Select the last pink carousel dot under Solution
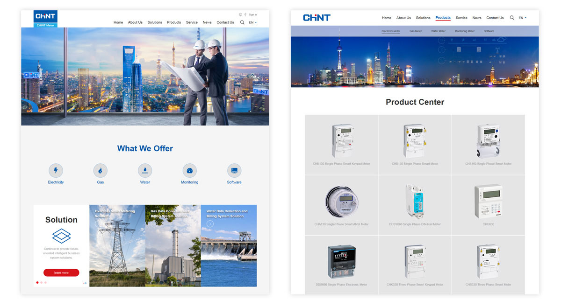Image resolution: width=561 pixels, height=307 pixels. 45,282
